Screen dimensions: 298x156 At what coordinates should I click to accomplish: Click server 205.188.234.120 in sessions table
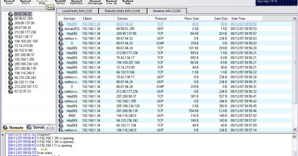tap(128, 106)
